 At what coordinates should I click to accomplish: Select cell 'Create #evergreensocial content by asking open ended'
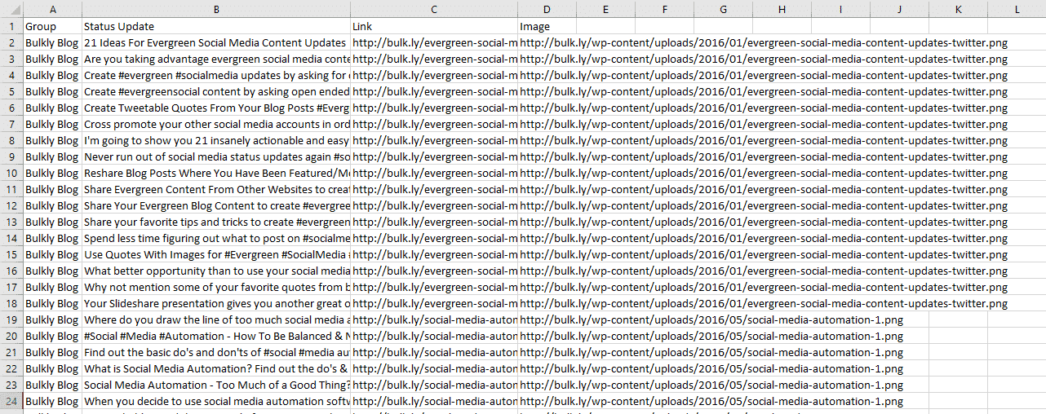pos(216,91)
